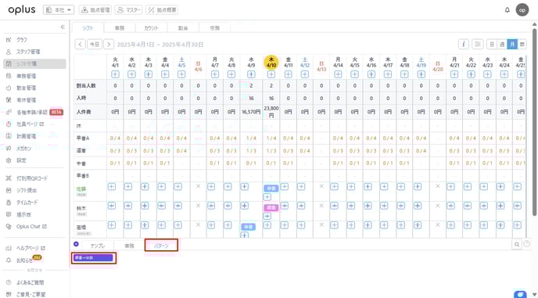Screen dimensions: 538x298
Task: Open the list display options icon
Action: 477,45
